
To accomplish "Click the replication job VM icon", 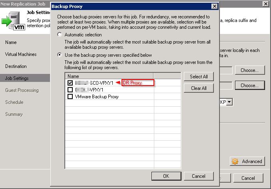I will tap(13, 21).
